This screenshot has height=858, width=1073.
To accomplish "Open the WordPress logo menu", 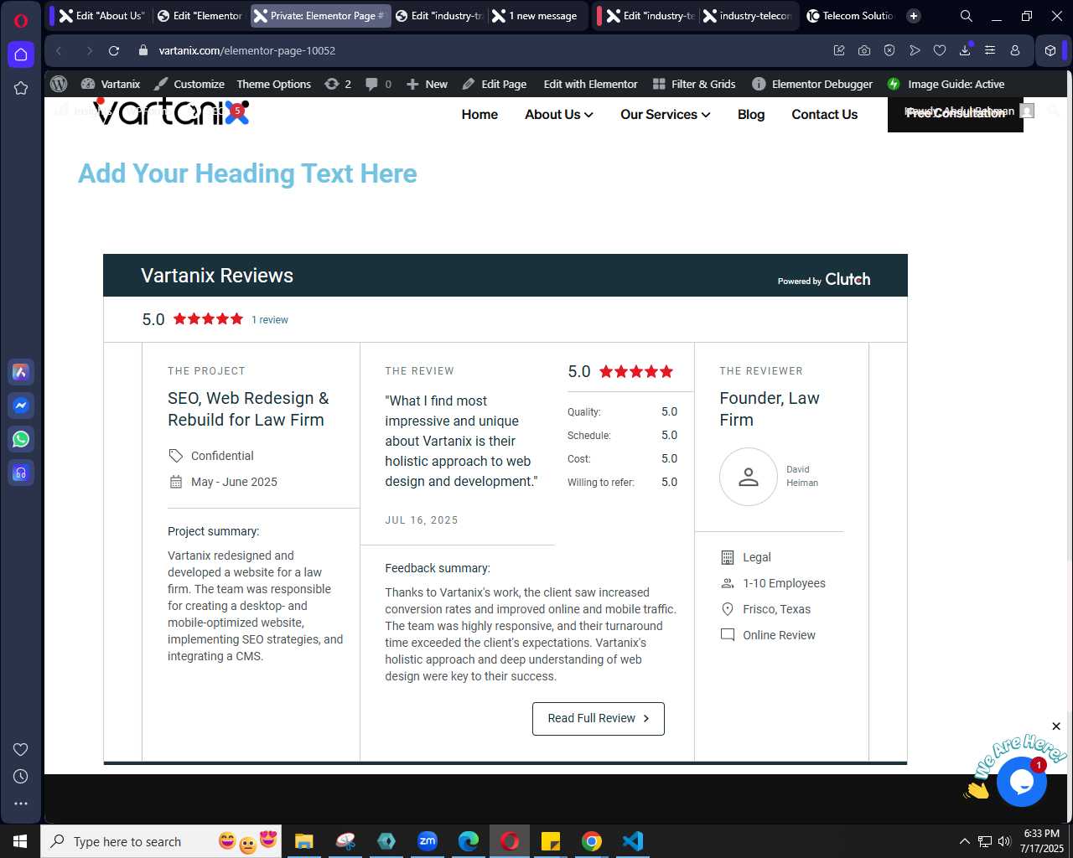I will coord(59,84).
